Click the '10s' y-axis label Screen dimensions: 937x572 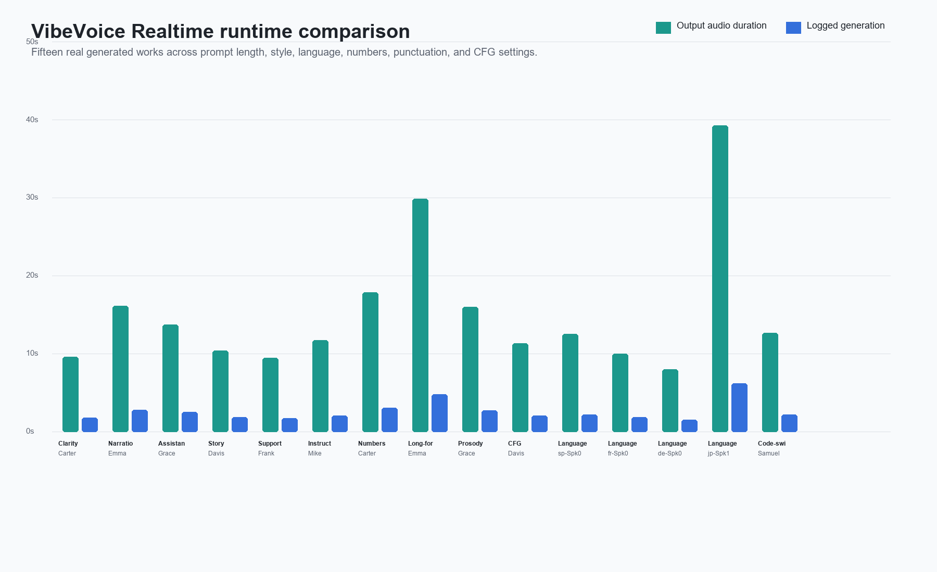[32, 353]
